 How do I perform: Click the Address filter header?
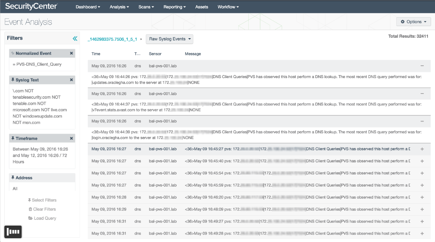[x=42, y=178]
